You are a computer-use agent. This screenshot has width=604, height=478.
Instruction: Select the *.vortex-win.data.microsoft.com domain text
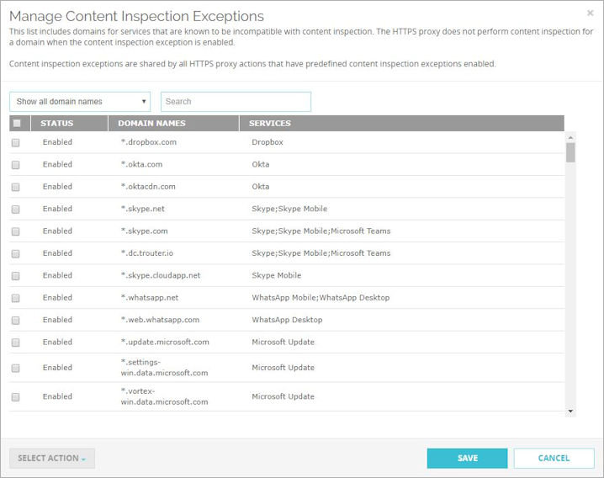point(165,396)
